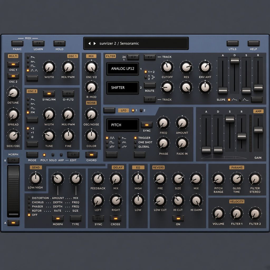Select CHORUS effect type
Image resolution: width=270 pixels, height=270 pixels.
point(29,202)
